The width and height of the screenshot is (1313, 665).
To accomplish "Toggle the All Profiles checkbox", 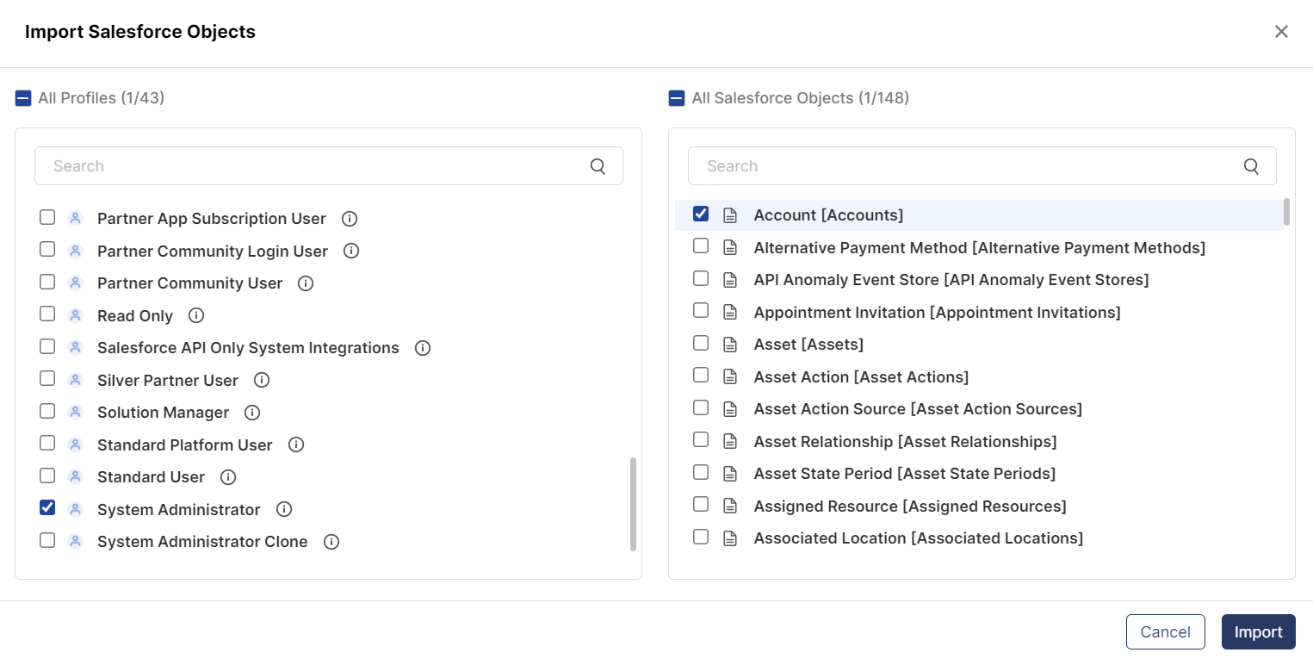I will pyautogui.click(x=23, y=98).
